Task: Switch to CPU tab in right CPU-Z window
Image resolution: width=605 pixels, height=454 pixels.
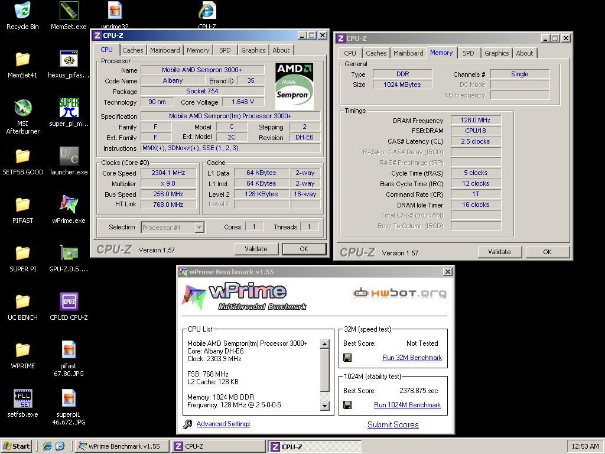Action: 350,53
